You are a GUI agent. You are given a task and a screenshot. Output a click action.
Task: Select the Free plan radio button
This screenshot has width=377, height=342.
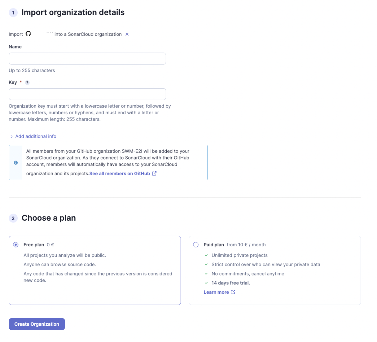tap(16, 245)
